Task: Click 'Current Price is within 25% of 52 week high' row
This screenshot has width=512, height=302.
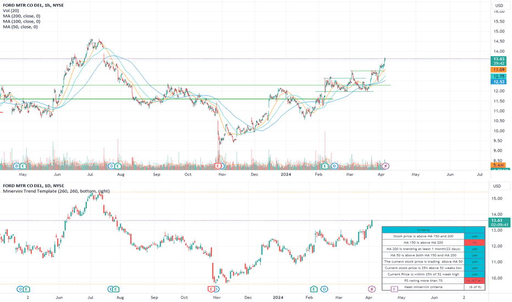Action: pyautogui.click(x=423, y=274)
